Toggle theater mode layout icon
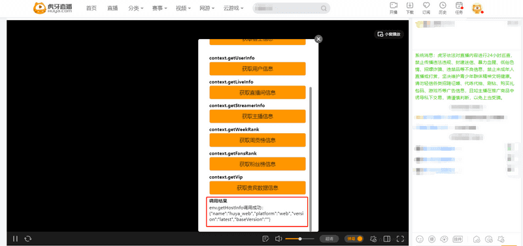The height and width of the screenshot is (246, 523). [x=387, y=239]
